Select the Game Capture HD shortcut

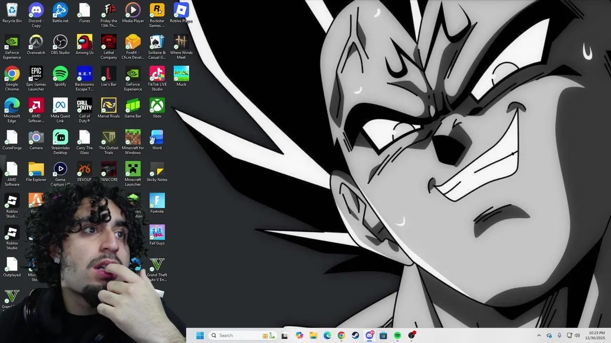pyautogui.click(x=60, y=174)
